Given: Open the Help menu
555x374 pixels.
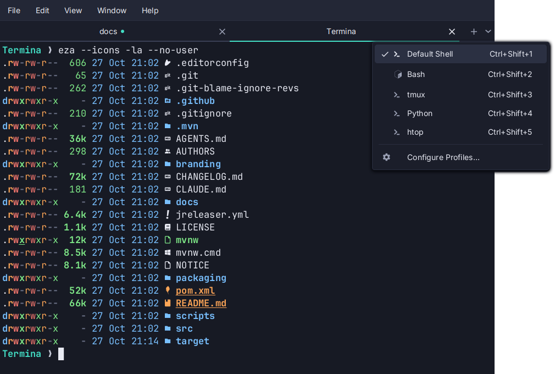Looking at the screenshot, I should (x=149, y=10).
